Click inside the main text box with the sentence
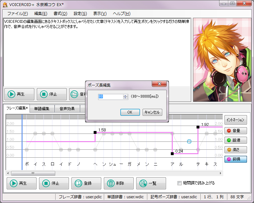This screenshot has width=254, height=203. coord(97,52)
